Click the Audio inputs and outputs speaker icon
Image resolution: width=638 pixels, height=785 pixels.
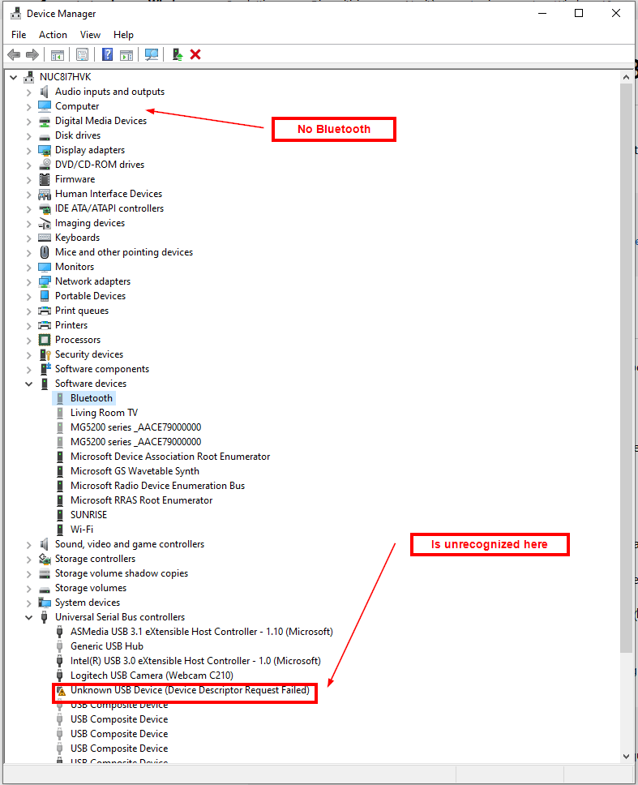[x=45, y=92]
